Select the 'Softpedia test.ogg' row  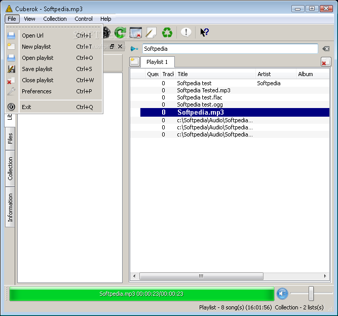pyautogui.click(x=230, y=104)
